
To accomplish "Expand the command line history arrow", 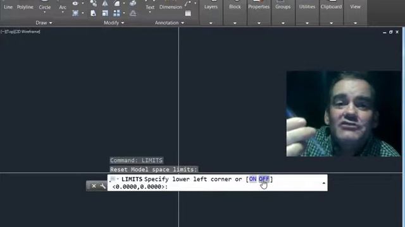I will [323, 183].
